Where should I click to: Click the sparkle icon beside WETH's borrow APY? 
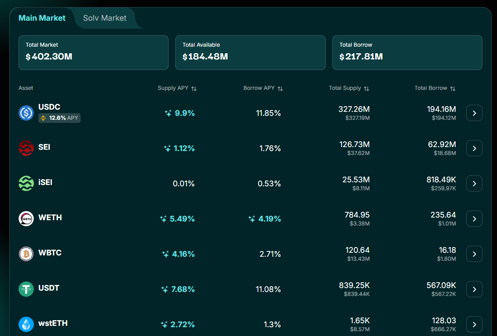pos(251,218)
